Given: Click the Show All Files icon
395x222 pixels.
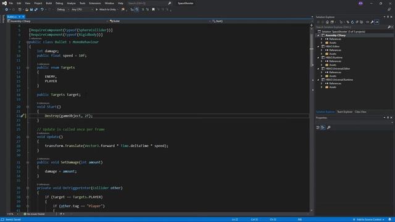Looking at the screenshot, I should coord(362,22).
